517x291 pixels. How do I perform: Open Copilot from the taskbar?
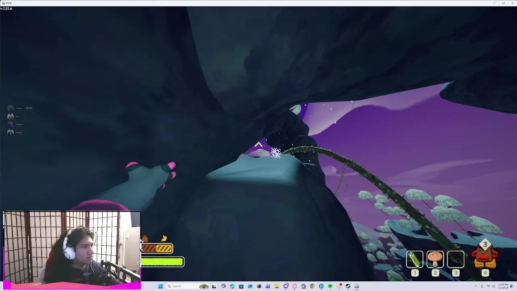pyautogui.click(x=223, y=287)
